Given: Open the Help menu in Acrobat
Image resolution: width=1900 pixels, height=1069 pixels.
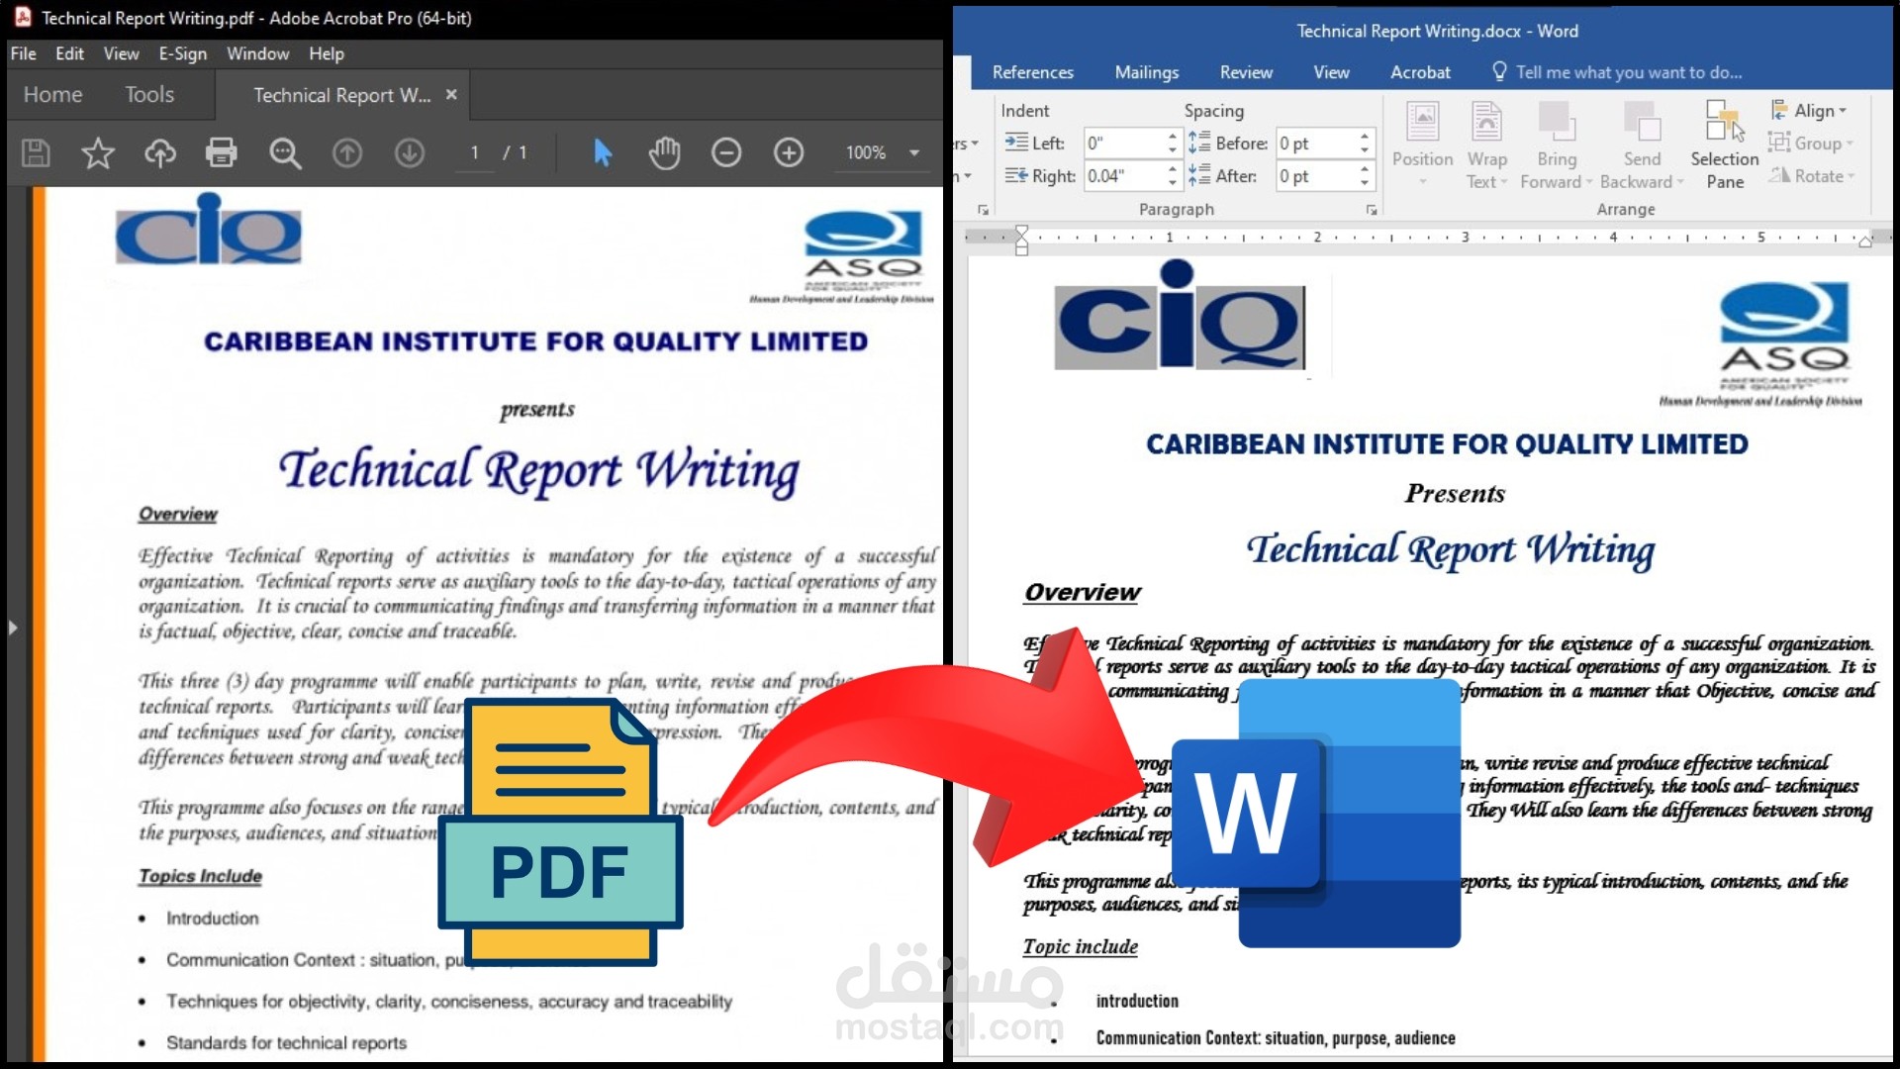Looking at the screenshot, I should pyautogui.click(x=327, y=53).
